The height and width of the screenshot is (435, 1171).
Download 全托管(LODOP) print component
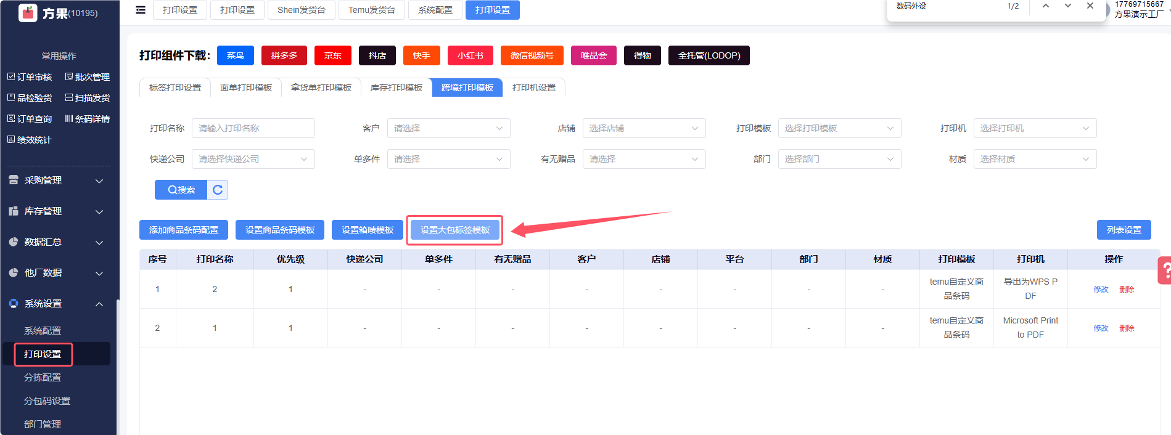tap(709, 55)
